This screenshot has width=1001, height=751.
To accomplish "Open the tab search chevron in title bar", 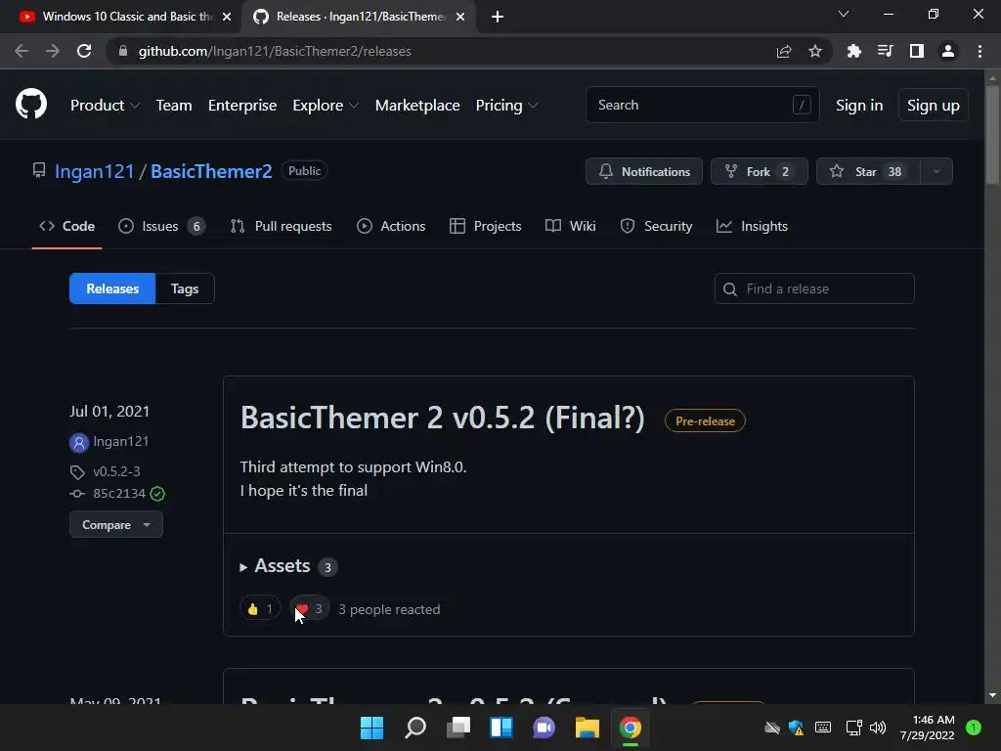I will tap(844, 14).
